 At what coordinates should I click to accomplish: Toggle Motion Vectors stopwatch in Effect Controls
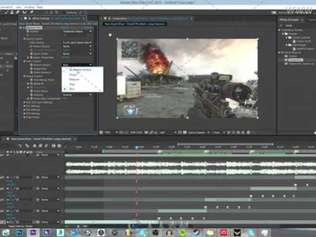pyautogui.click(x=32, y=65)
